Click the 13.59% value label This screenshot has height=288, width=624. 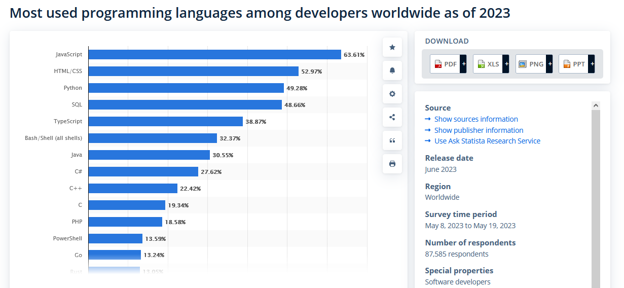point(156,239)
